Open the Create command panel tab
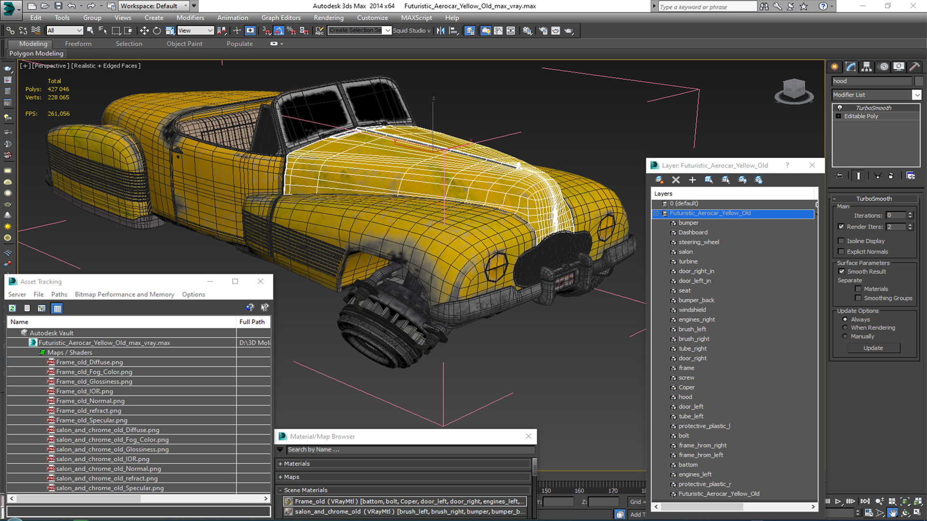927x521 pixels. click(834, 67)
